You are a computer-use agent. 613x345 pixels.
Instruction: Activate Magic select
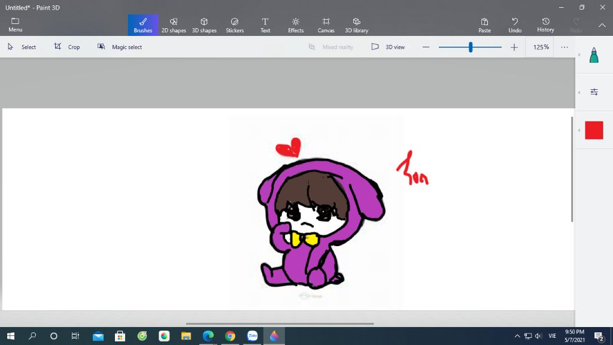[120, 47]
